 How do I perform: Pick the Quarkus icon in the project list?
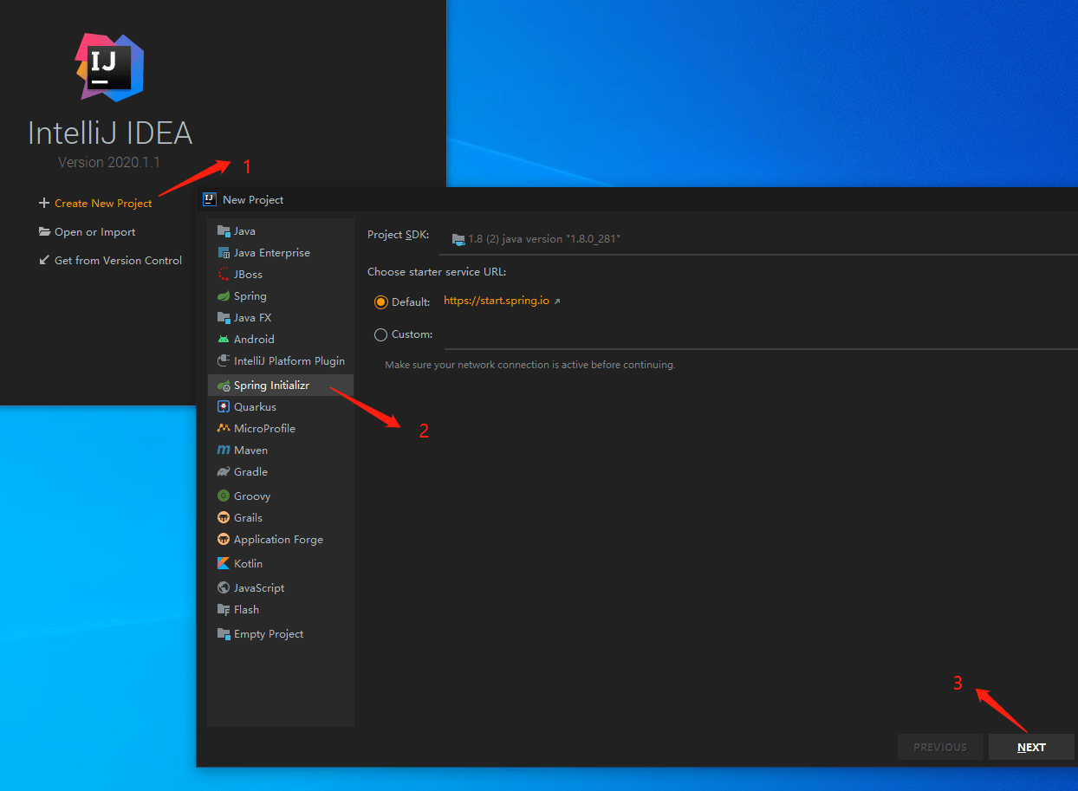tap(224, 407)
